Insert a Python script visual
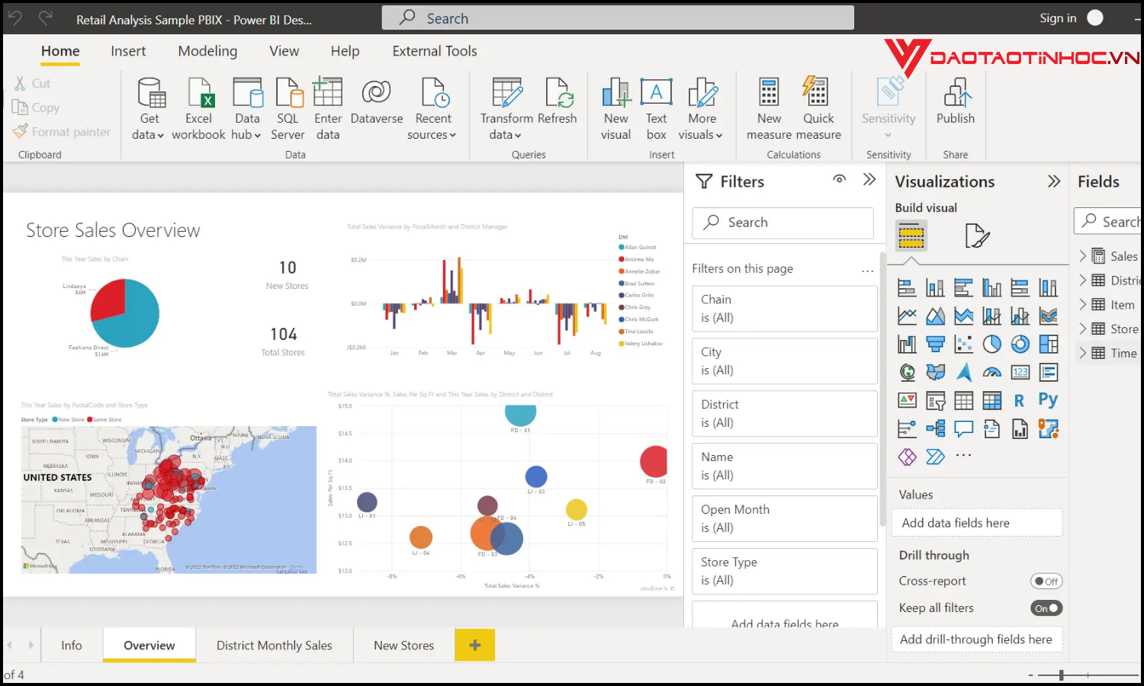 (1048, 400)
